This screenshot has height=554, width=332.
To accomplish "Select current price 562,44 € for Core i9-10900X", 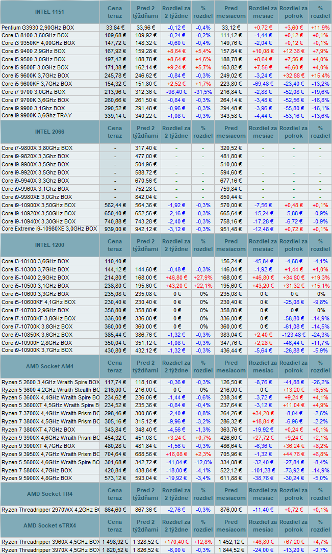I will click(x=115, y=205).
